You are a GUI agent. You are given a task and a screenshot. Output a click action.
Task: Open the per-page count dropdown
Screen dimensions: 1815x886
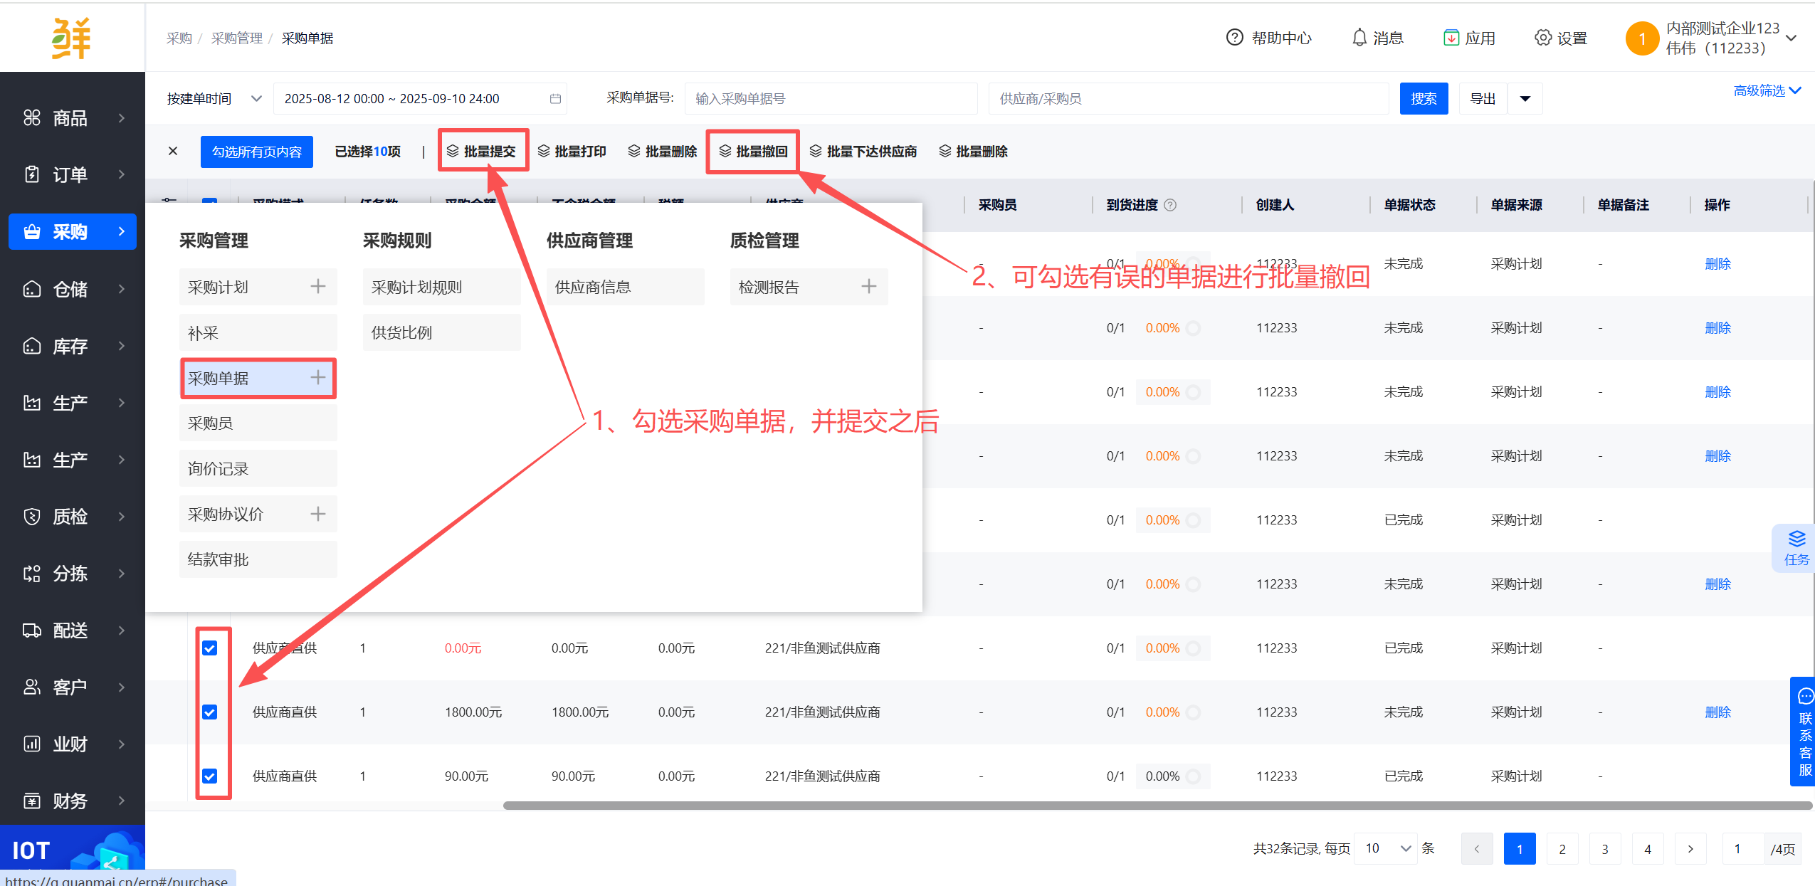(x=1385, y=848)
